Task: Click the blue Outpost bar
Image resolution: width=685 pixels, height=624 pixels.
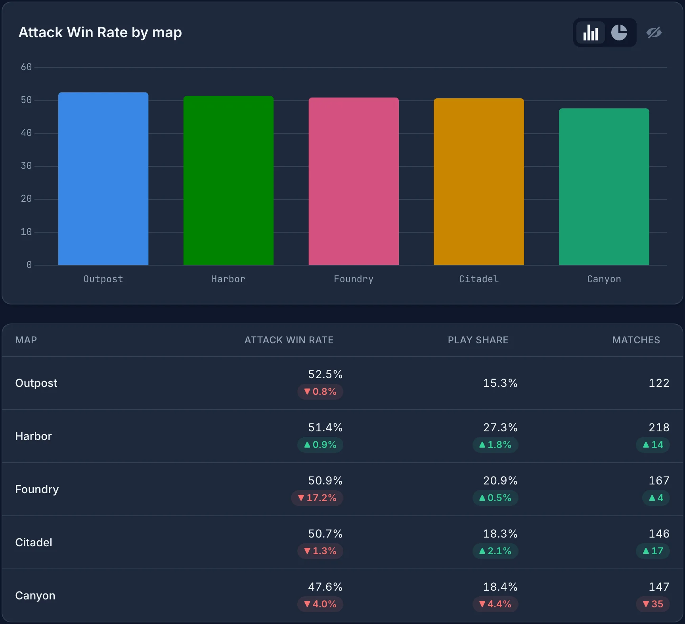Action: click(x=103, y=179)
